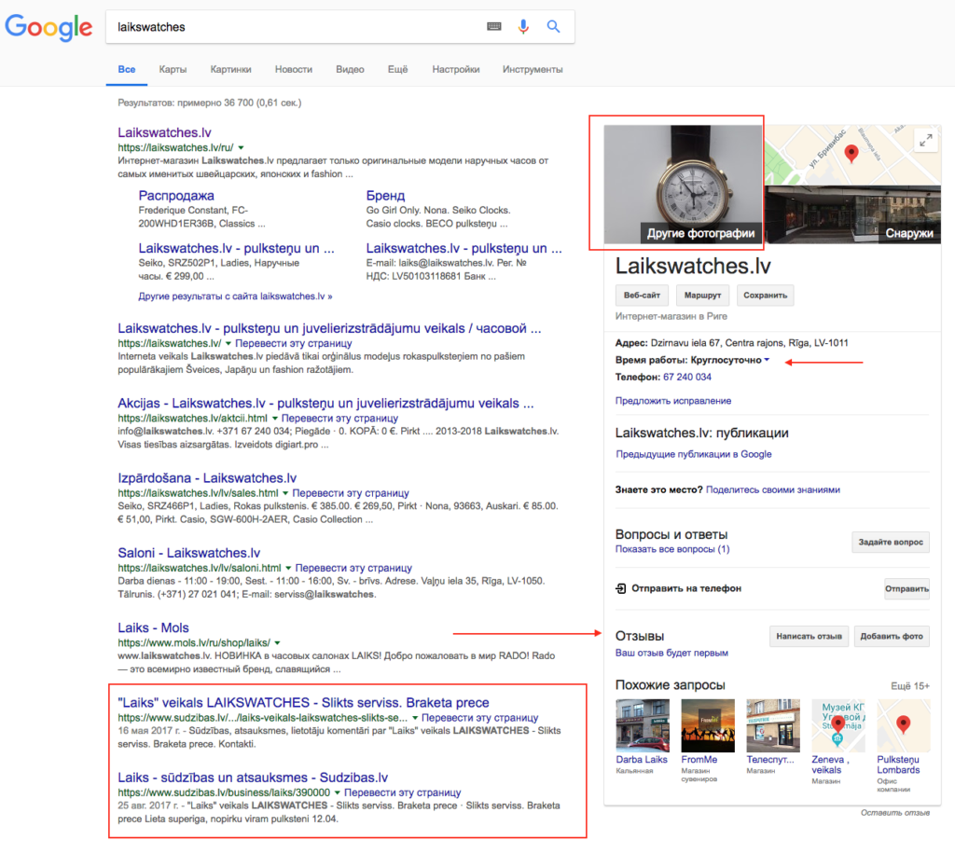Open the Zeneva veikals map thumbnail
The image size is (955, 854).
click(838, 725)
